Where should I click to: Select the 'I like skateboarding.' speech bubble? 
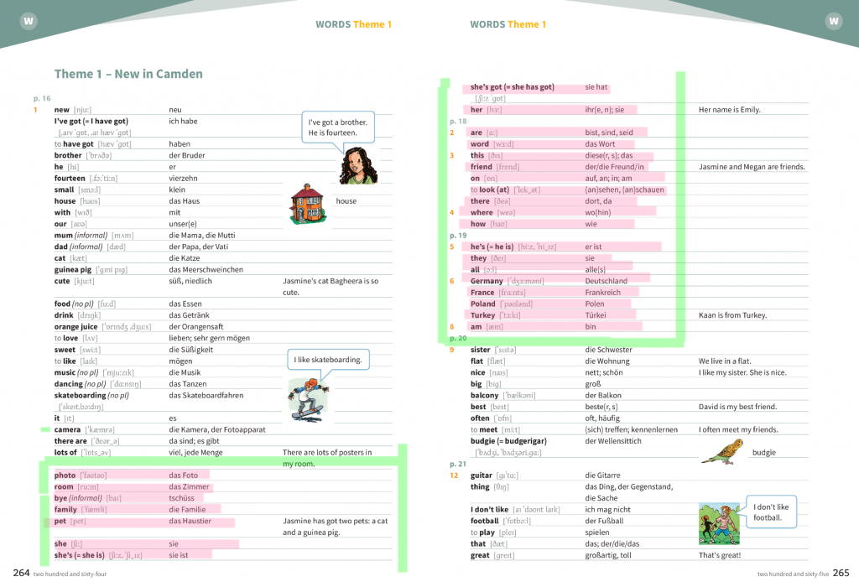point(328,361)
